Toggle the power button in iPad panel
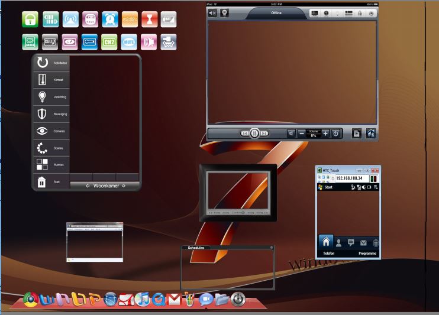439x315 pixels. click(335, 134)
